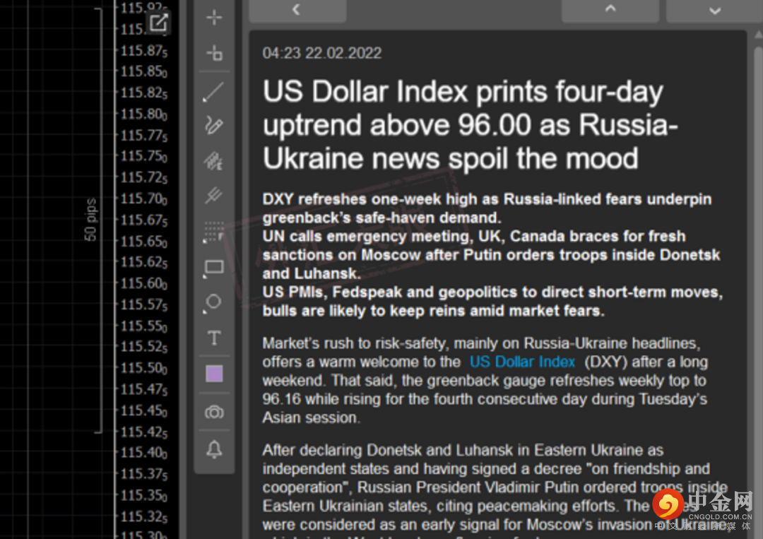
Task: Open price alerts with bell icon
Action: coord(214,449)
